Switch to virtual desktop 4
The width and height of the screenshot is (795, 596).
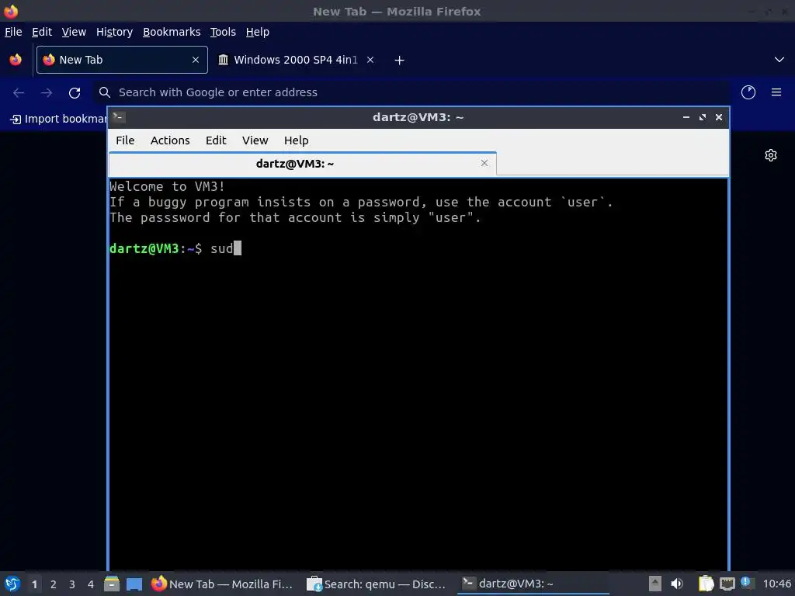point(91,584)
